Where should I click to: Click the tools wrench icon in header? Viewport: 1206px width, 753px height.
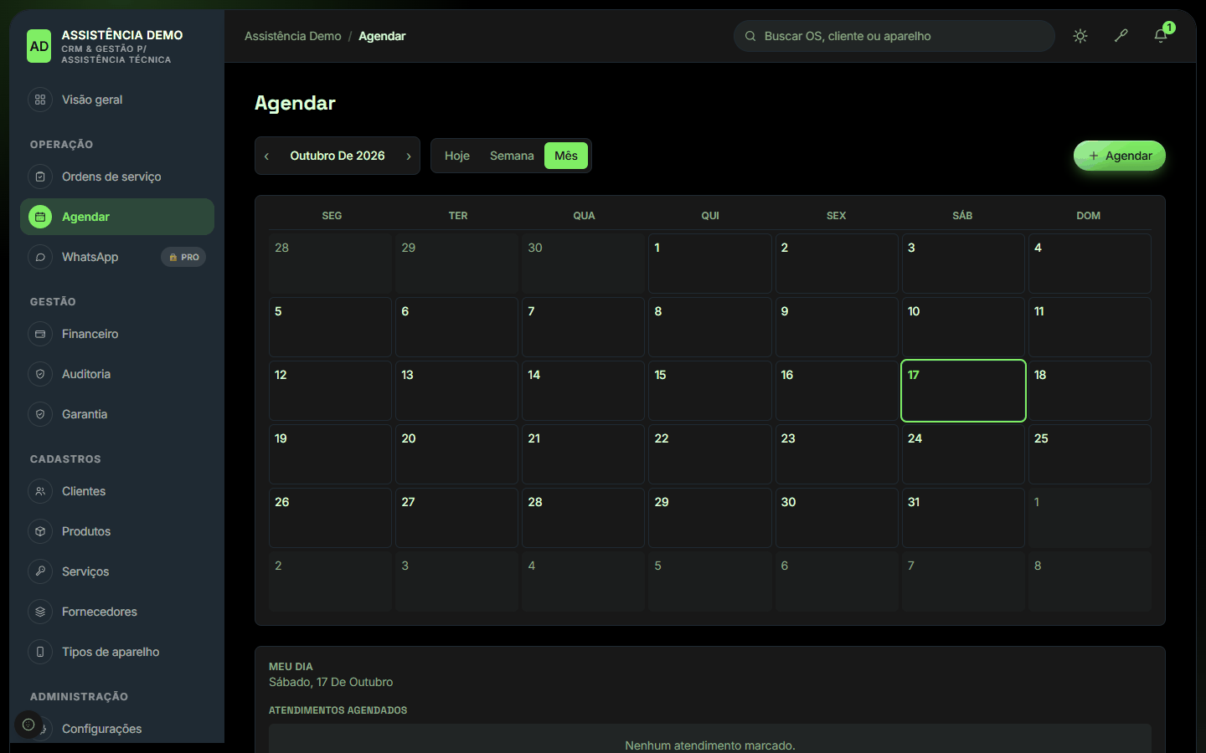pos(1121,36)
